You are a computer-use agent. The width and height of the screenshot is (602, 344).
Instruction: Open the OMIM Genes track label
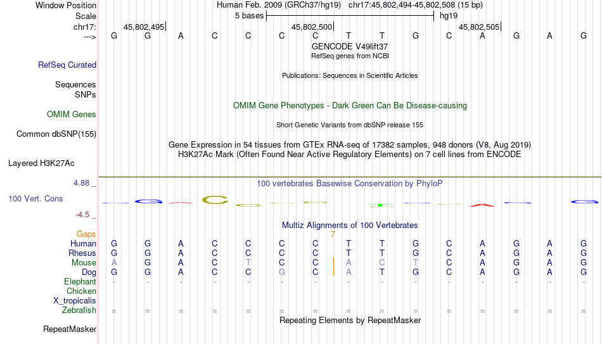72,115
